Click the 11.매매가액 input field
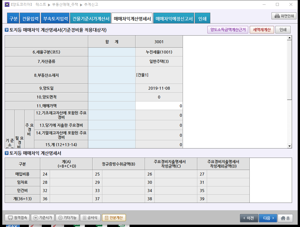Screen dimensions: 300x227 click(159, 106)
